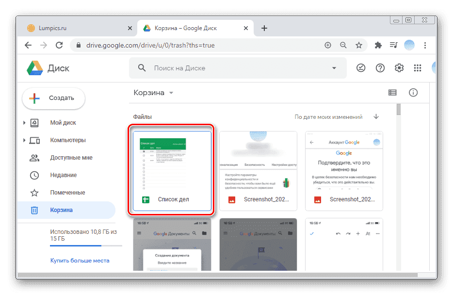The height and width of the screenshot is (295, 453).
Task: Click the Использовано 10,8 ГБ из 15 ГБ text
Action: click(x=83, y=235)
